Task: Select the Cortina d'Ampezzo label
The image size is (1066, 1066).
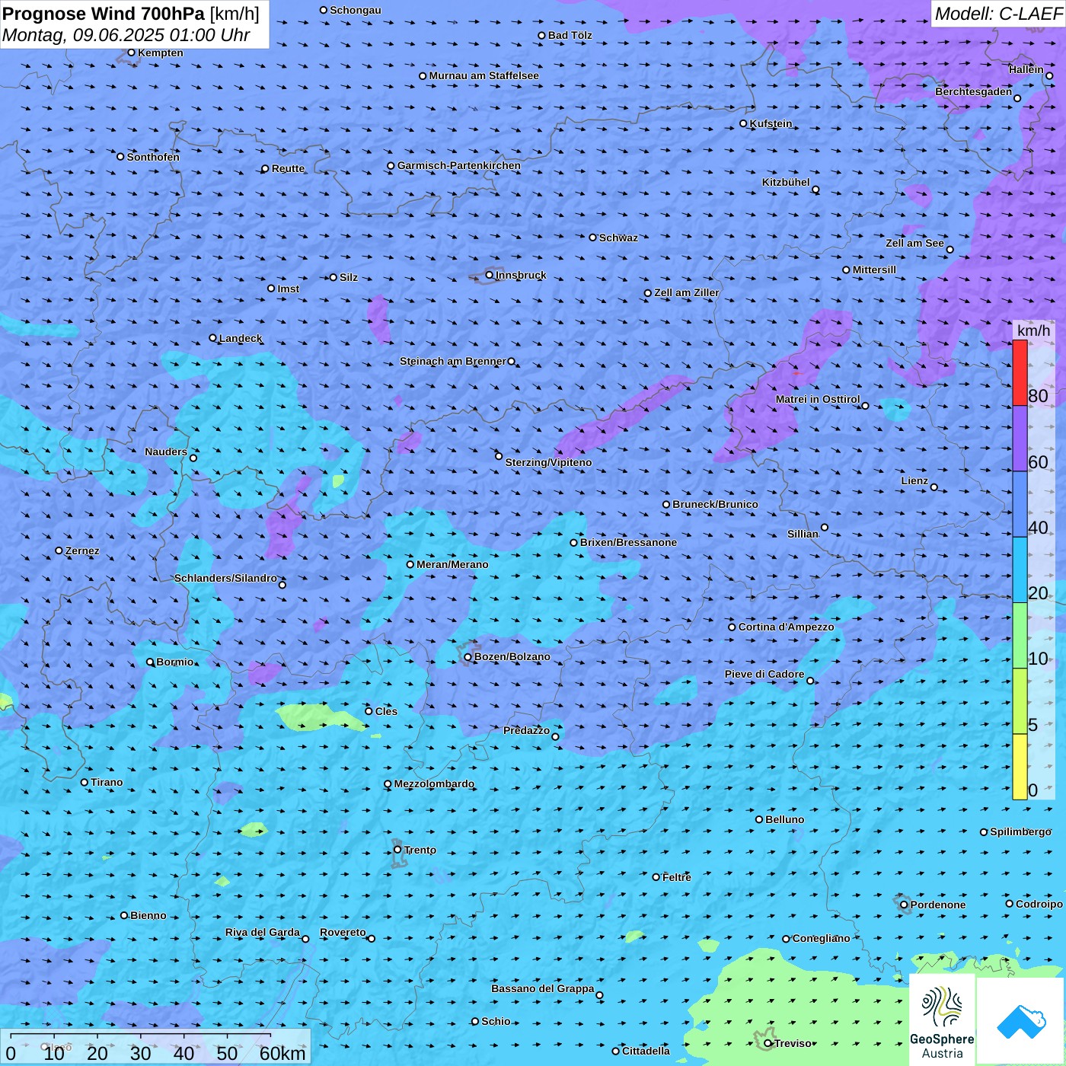Action: (x=787, y=627)
